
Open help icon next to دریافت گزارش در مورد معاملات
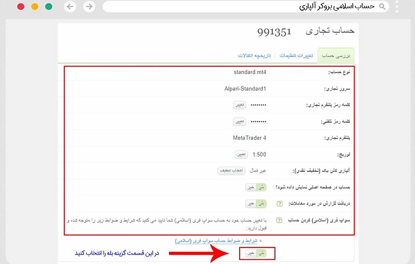pyautogui.click(x=280, y=203)
